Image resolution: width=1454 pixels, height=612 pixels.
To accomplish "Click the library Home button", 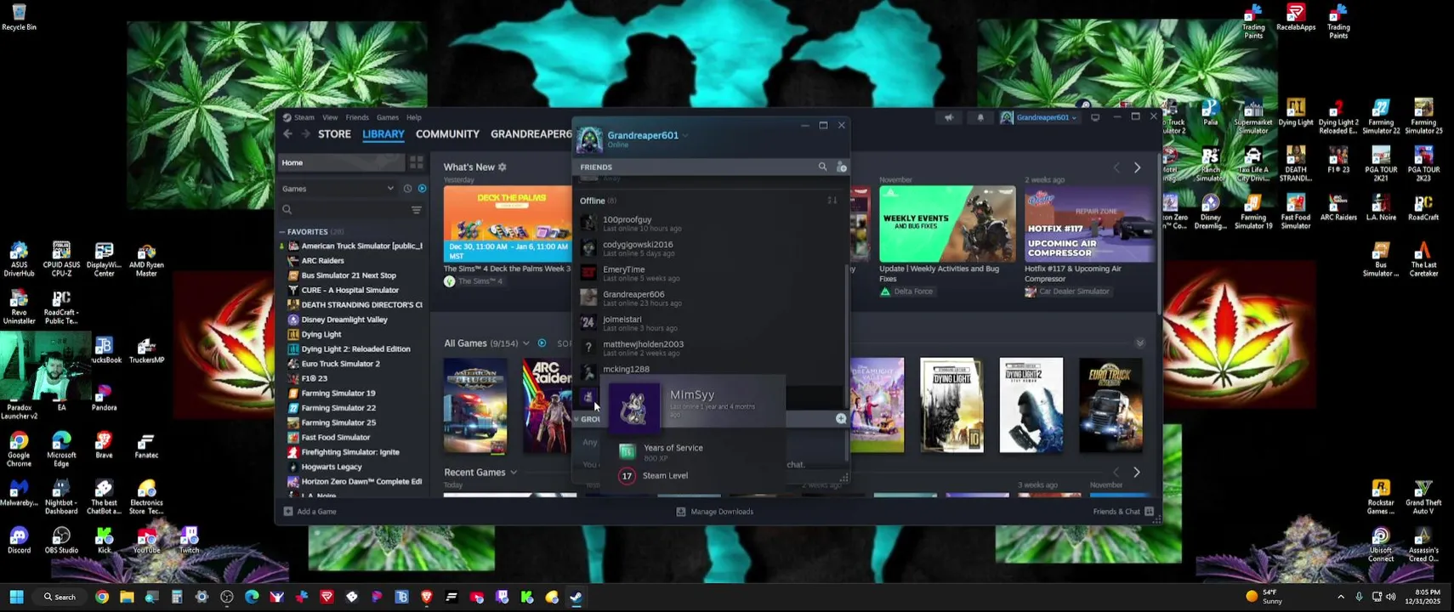I will pos(342,162).
